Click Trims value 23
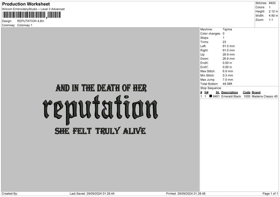Viewport: 280px width, 197px height. click(224, 42)
